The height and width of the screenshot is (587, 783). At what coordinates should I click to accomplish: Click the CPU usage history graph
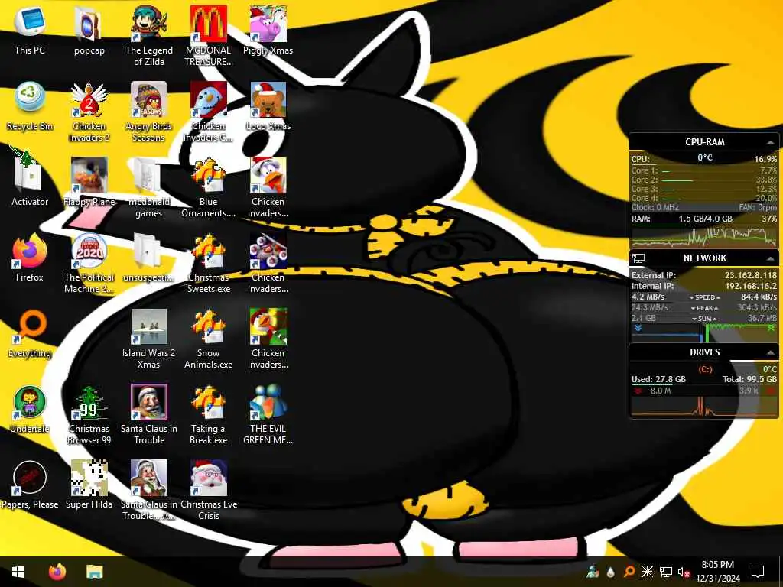point(703,237)
